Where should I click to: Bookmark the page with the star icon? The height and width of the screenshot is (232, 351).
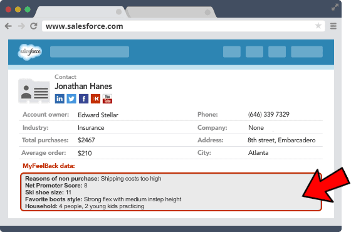(318, 26)
